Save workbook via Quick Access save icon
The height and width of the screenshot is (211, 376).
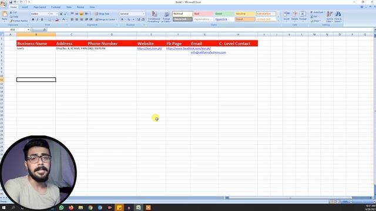point(11,2)
